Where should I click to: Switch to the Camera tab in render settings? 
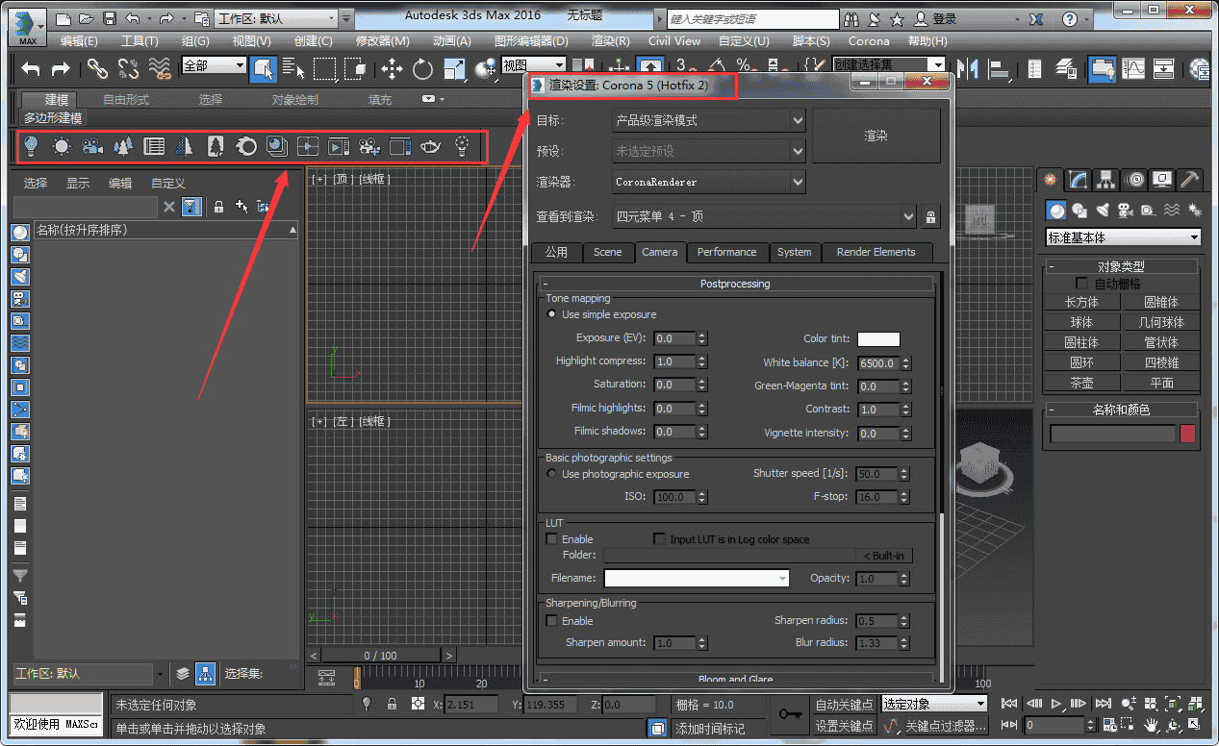(660, 252)
